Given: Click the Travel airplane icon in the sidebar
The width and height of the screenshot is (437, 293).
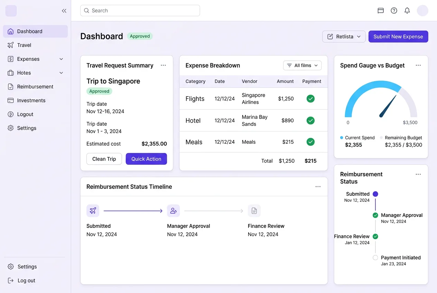Looking at the screenshot, I should [11, 45].
